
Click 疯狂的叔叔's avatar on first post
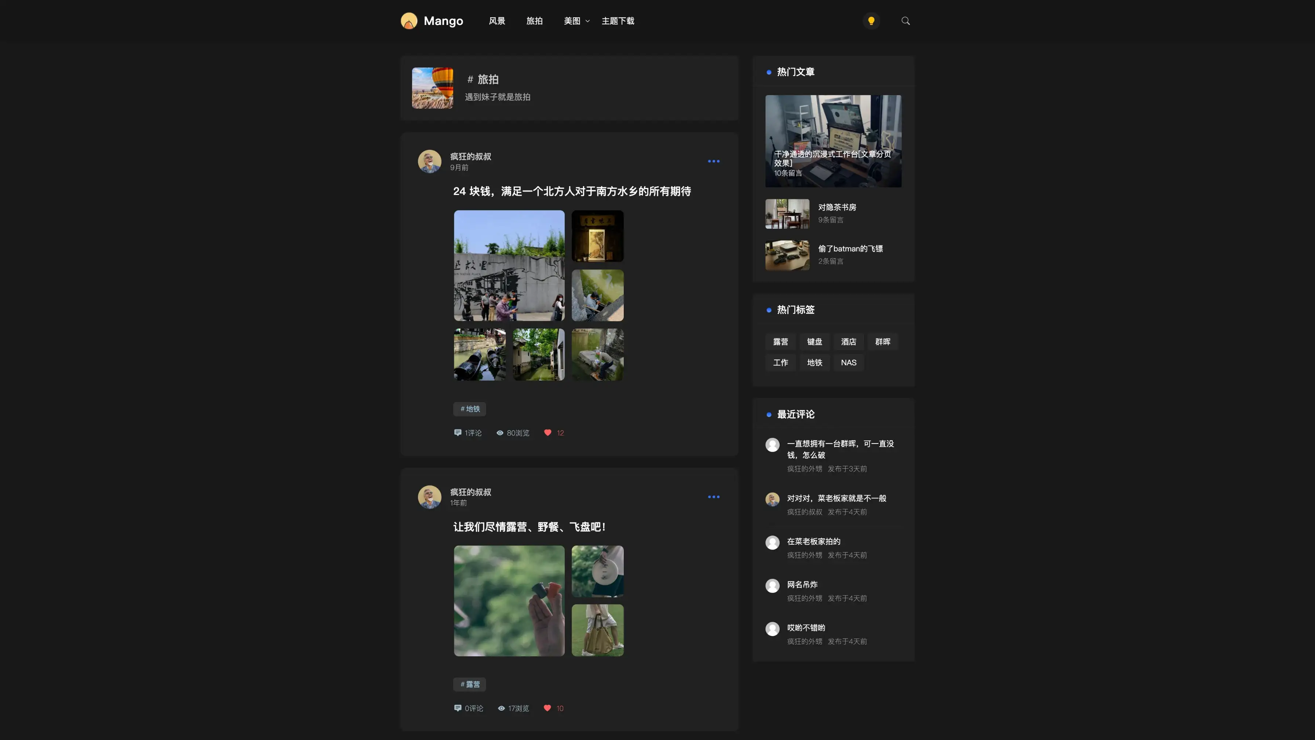429,161
